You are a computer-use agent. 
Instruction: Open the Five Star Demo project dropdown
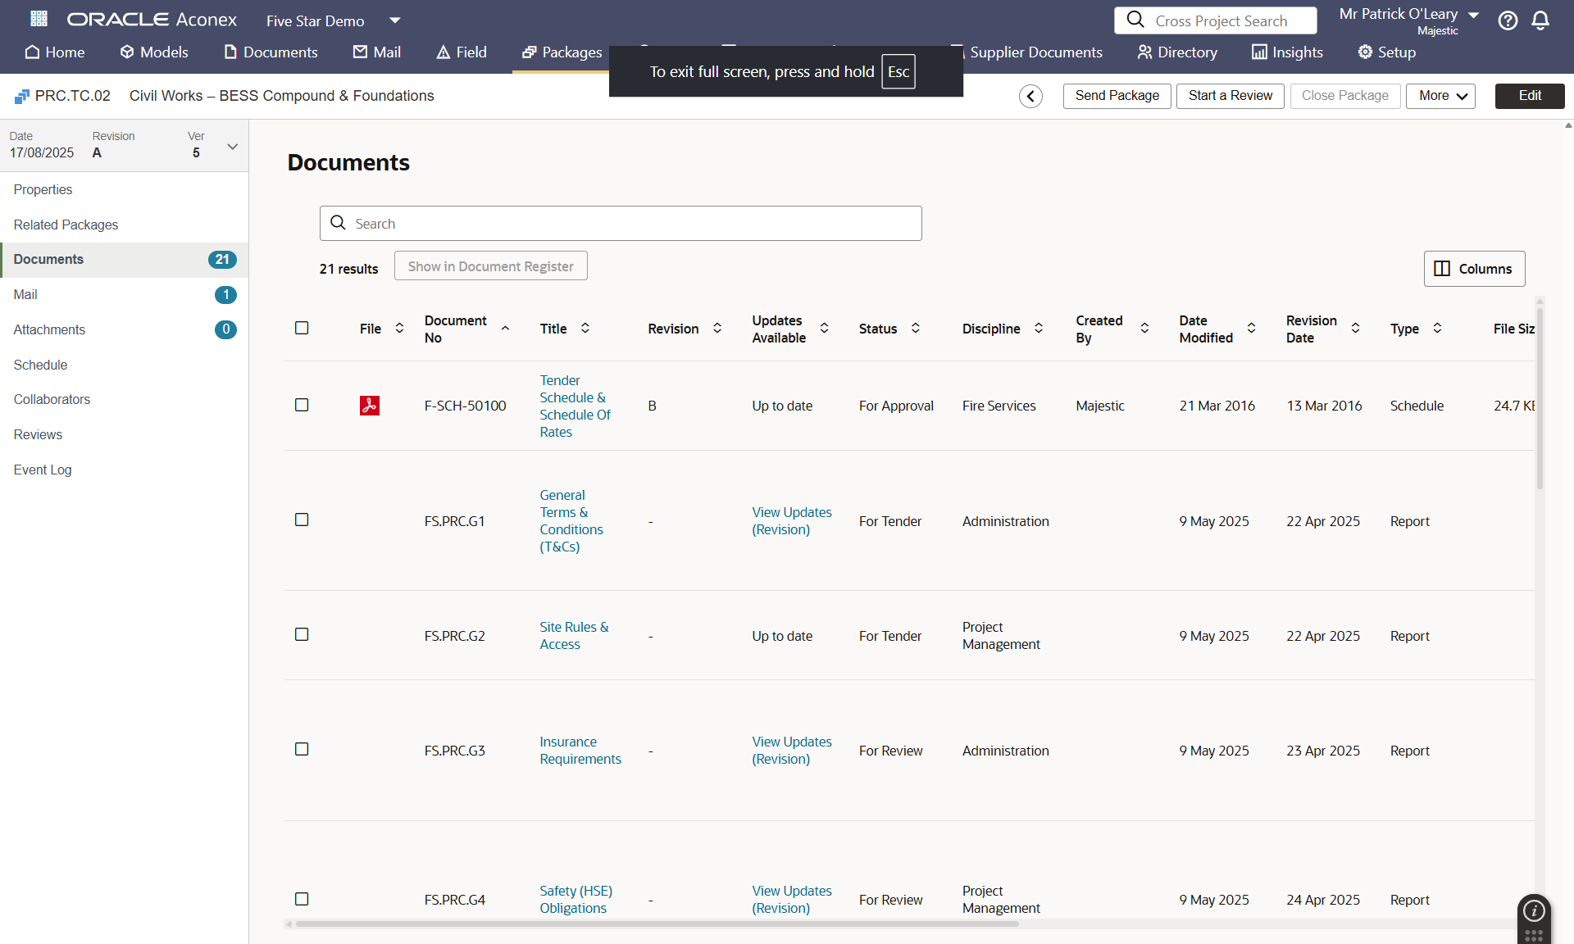[x=395, y=20]
